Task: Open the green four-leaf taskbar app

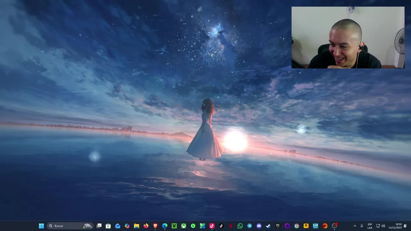Action: click(202, 226)
